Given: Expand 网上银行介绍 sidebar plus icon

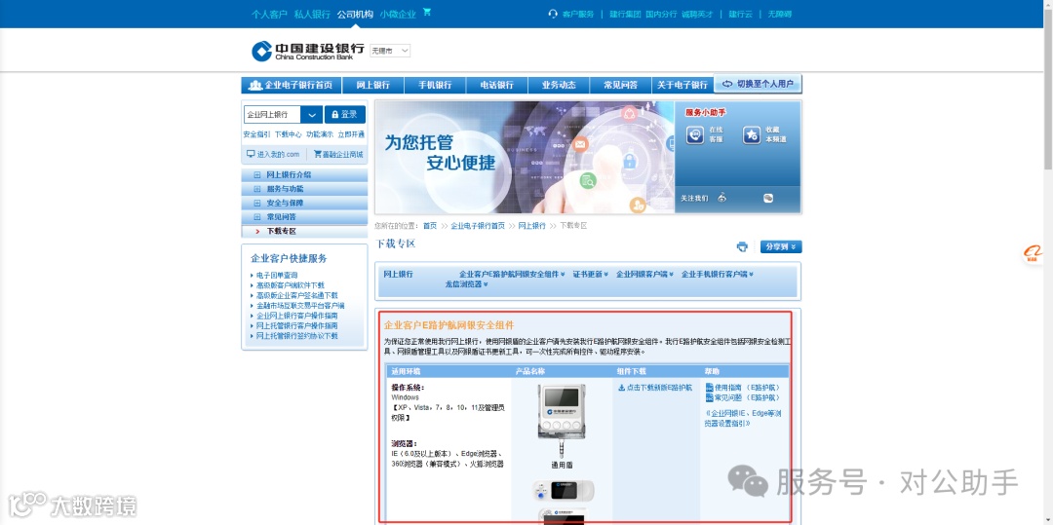Looking at the screenshot, I should pos(257,175).
